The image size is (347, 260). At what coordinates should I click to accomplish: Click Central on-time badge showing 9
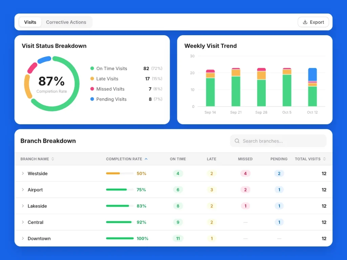click(x=178, y=222)
